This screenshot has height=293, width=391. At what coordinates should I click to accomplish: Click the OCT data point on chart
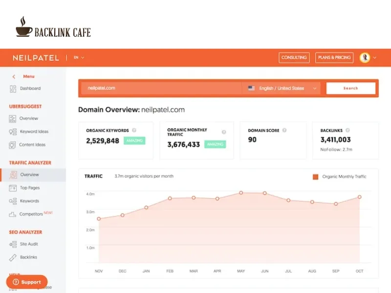(360, 197)
